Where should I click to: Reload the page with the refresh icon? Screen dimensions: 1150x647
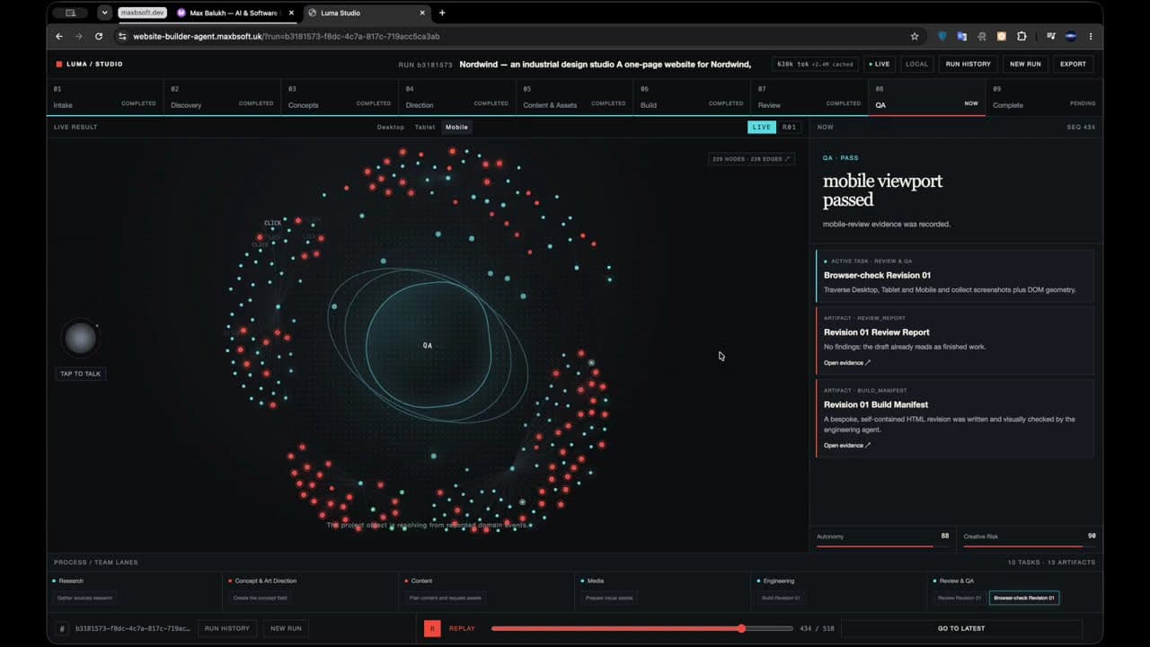[99, 37]
